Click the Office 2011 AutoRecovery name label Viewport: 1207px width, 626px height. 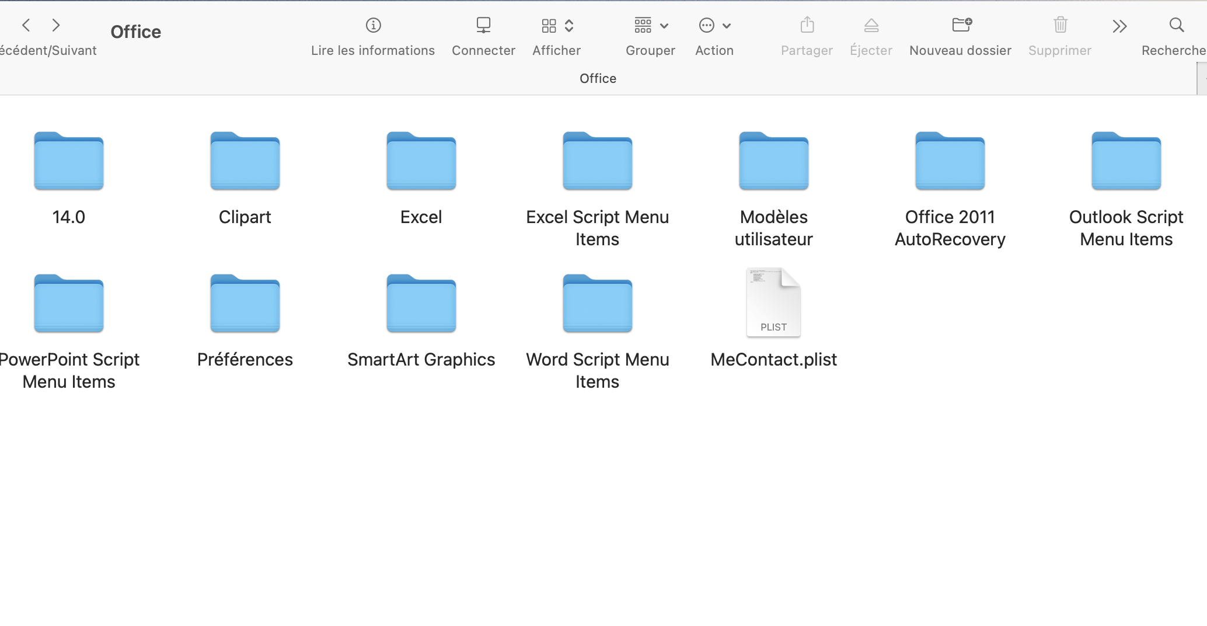tap(950, 228)
